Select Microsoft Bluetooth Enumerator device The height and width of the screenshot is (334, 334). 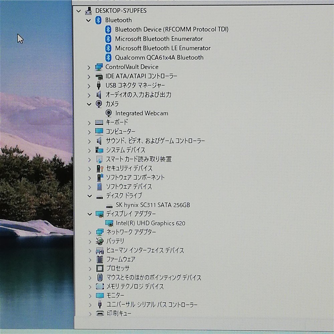point(159,39)
